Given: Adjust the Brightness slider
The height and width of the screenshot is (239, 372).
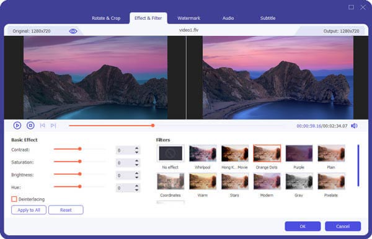Looking at the screenshot, I should click(x=80, y=174).
